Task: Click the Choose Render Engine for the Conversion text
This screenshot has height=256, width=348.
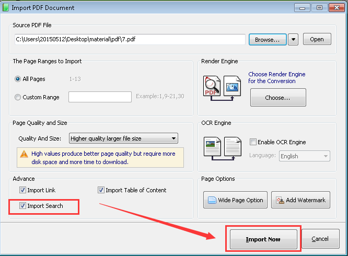Action: [x=277, y=78]
